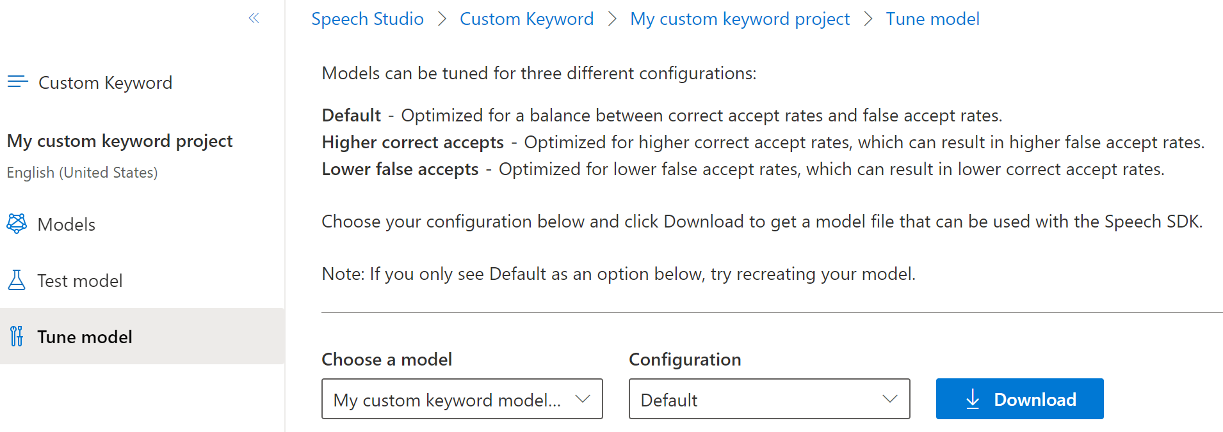The height and width of the screenshot is (432, 1223).
Task: Open My custom keyword project breadcrumb link
Action: (x=740, y=19)
